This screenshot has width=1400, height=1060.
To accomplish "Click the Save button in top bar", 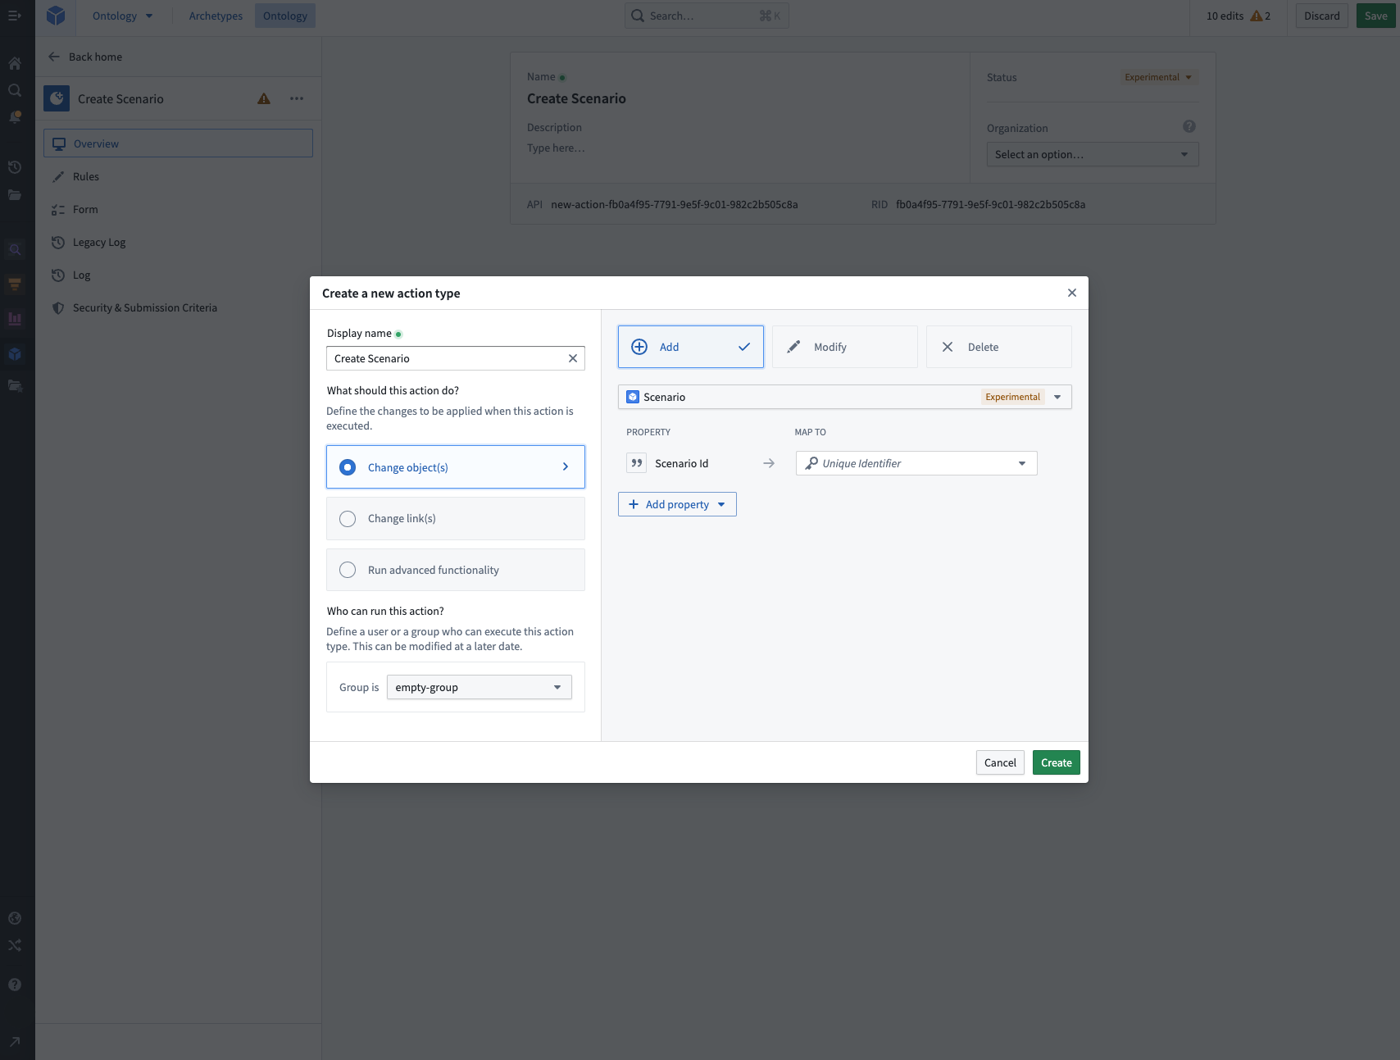I will (x=1376, y=16).
